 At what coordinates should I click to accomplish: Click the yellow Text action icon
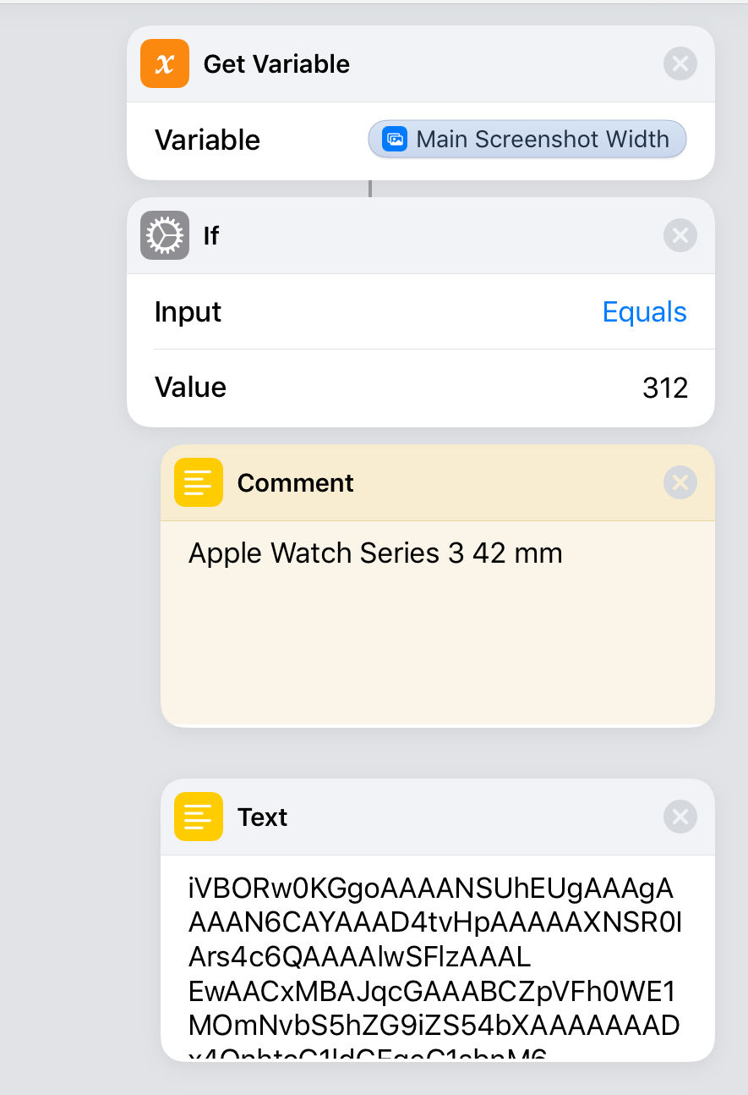pyautogui.click(x=199, y=817)
